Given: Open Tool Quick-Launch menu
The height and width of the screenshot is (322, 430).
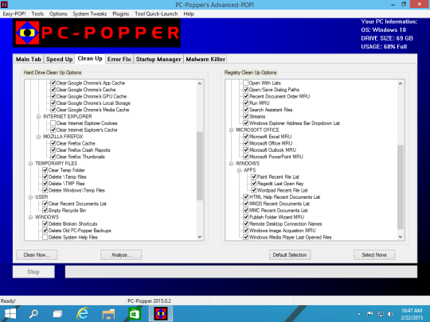Looking at the screenshot, I should [x=156, y=14].
